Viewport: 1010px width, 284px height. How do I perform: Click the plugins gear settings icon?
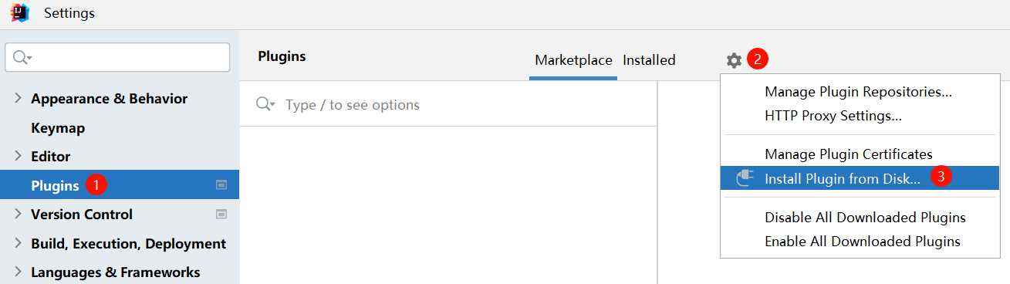point(734,60)
